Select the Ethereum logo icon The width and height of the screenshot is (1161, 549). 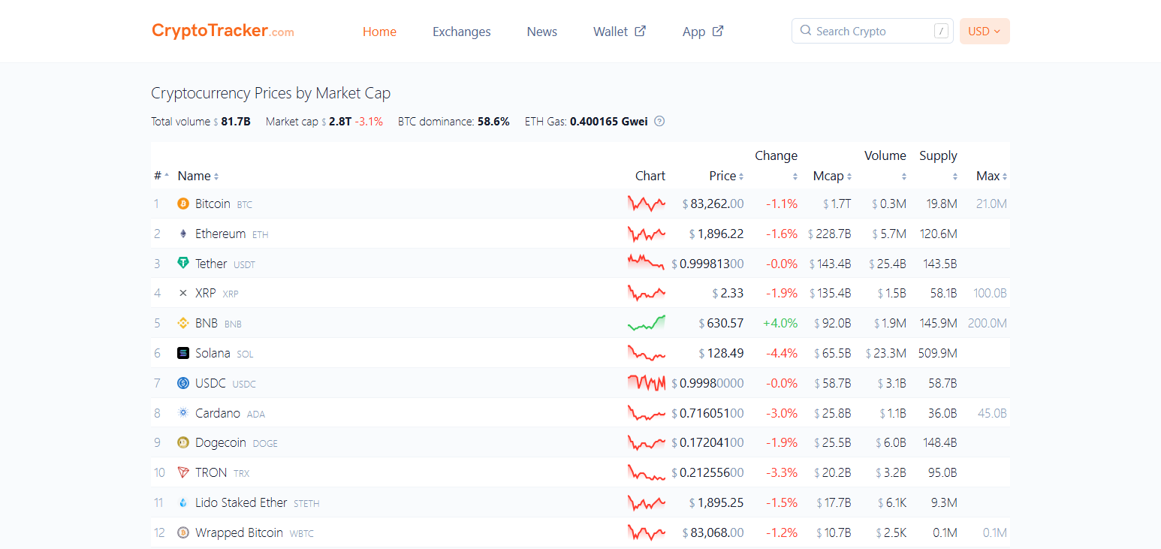point(182,233)
